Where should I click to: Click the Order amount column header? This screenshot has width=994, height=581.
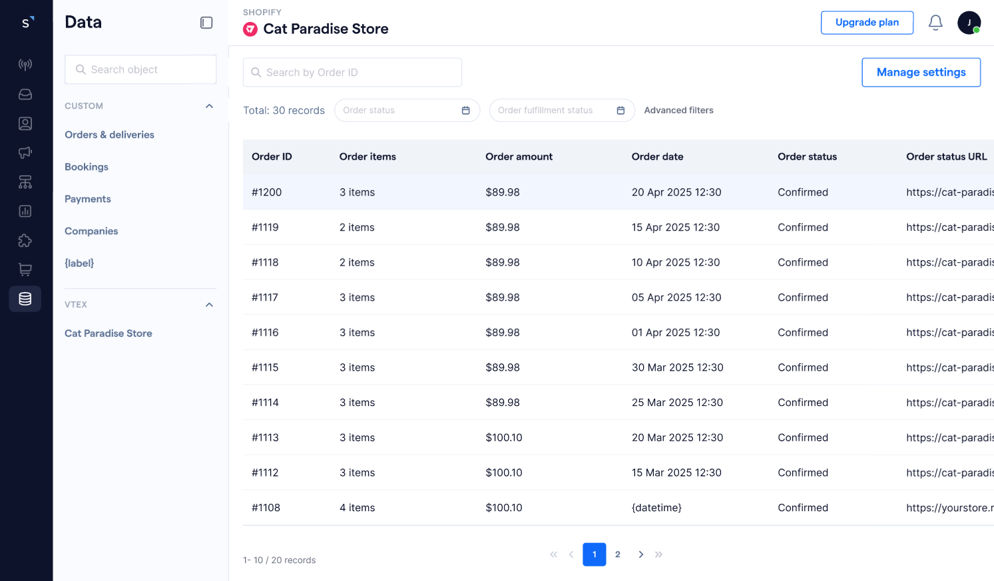coord(519,156)
